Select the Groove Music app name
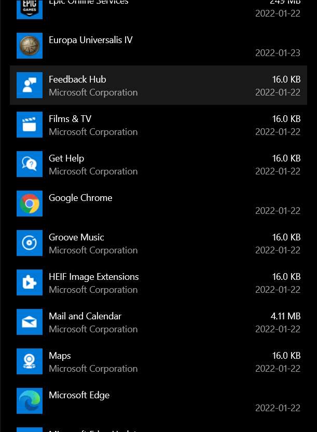Screen dimensions: 317x432 76,237
